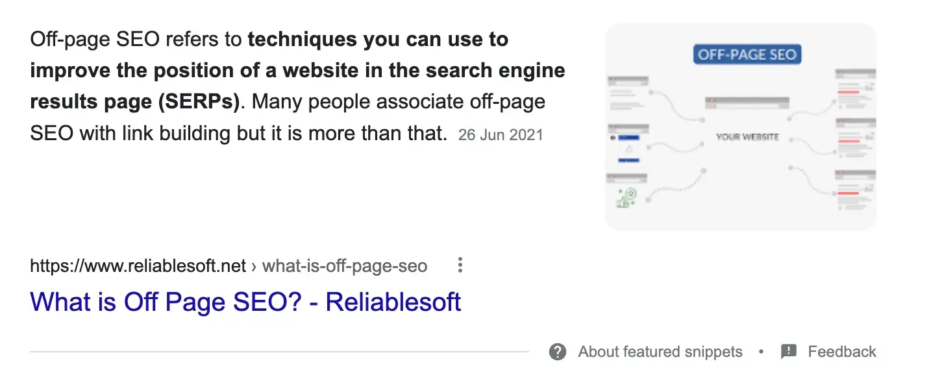The height and width of the screenshot is (379, 931).
Task: Click the "Many people associate off-page" sentence
Action: 397,102
